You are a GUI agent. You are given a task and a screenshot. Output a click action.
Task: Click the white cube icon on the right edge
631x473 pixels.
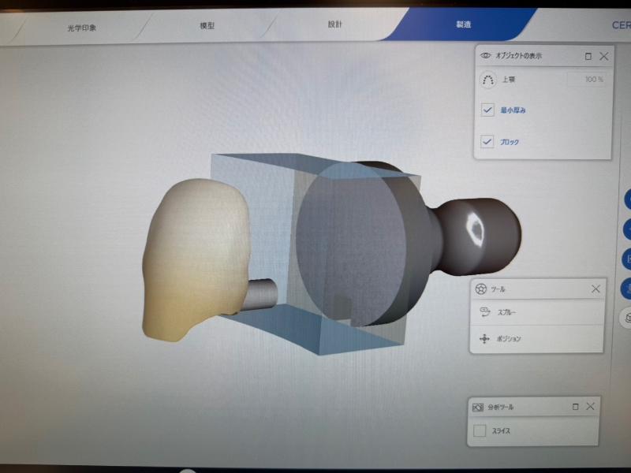pos(628,317)
